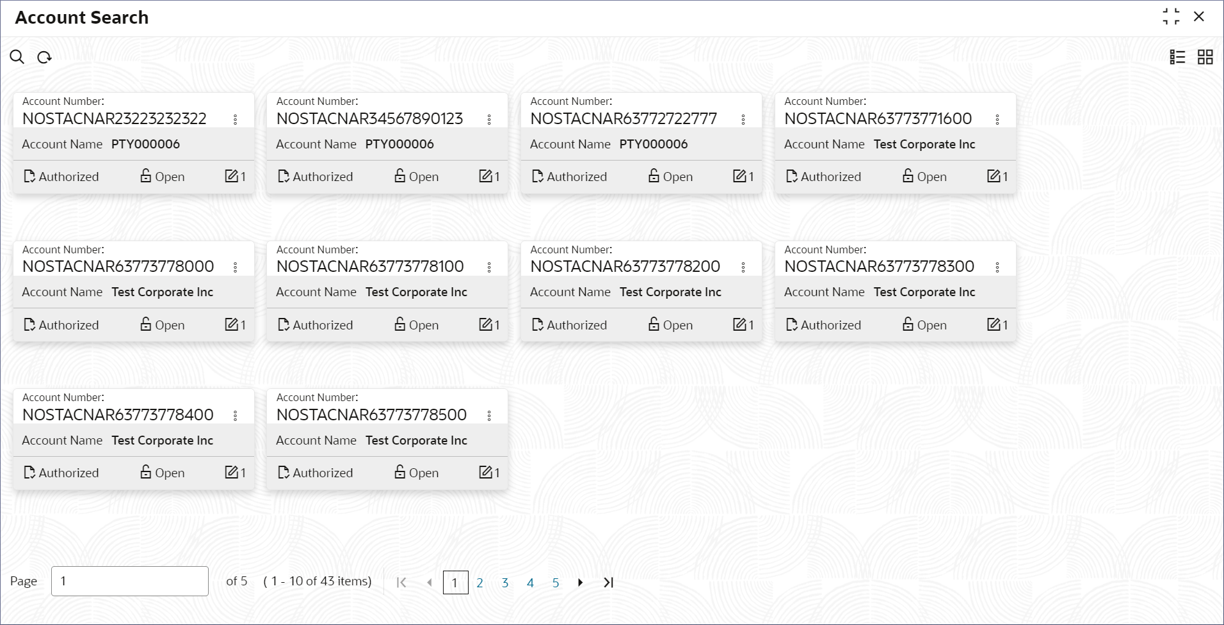The height and width of the screenshot is (625, 1224).
Task: Switch to tile view layout
Action: coord(1205,57)
